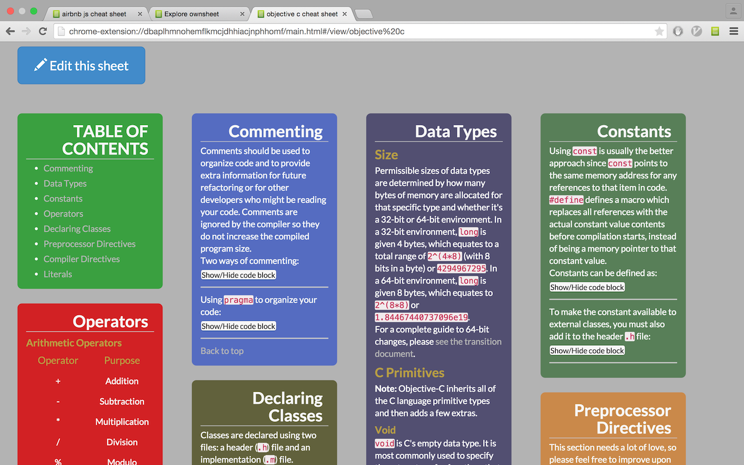Click the pragma code snippet

238,300
